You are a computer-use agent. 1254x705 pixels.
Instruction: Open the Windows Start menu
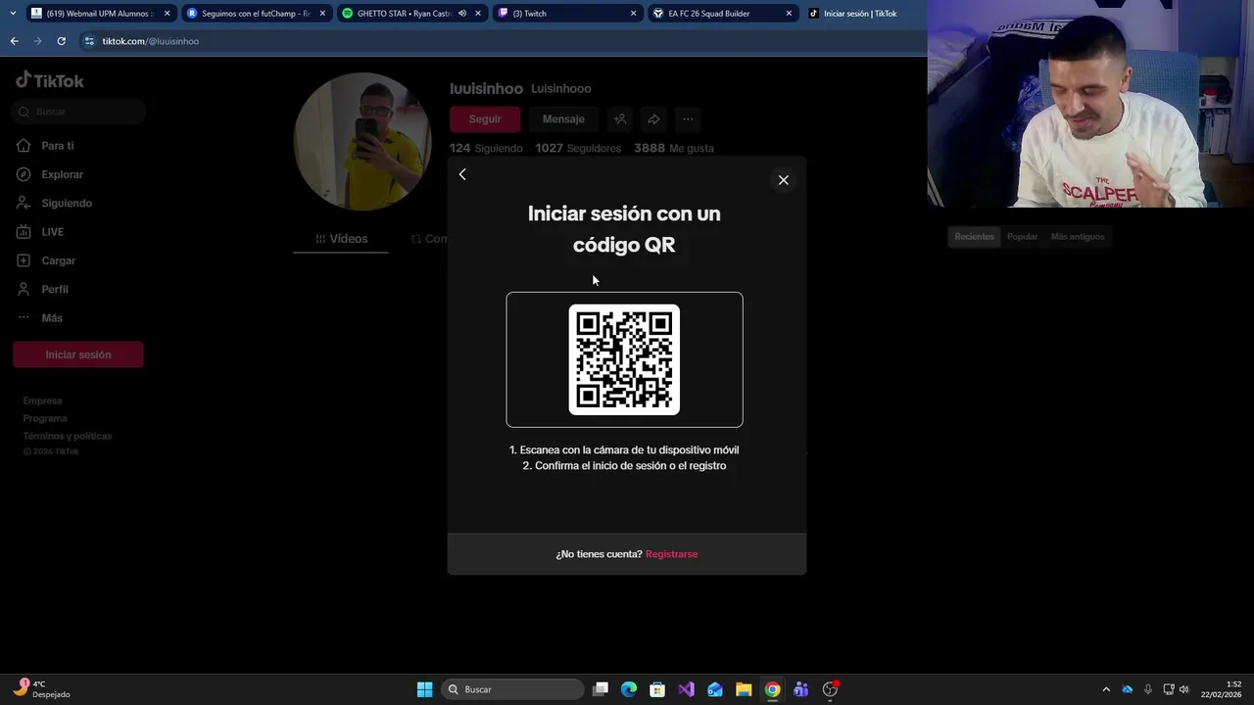tap(424, 689)
